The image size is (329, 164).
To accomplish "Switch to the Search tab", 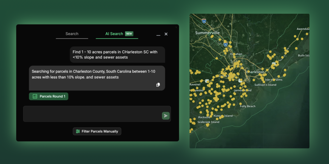I will coord(72,34).
